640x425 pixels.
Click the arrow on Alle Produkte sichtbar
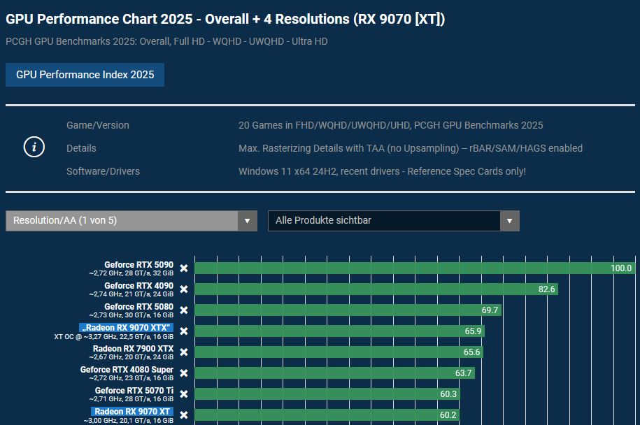[x=509, y=221]
